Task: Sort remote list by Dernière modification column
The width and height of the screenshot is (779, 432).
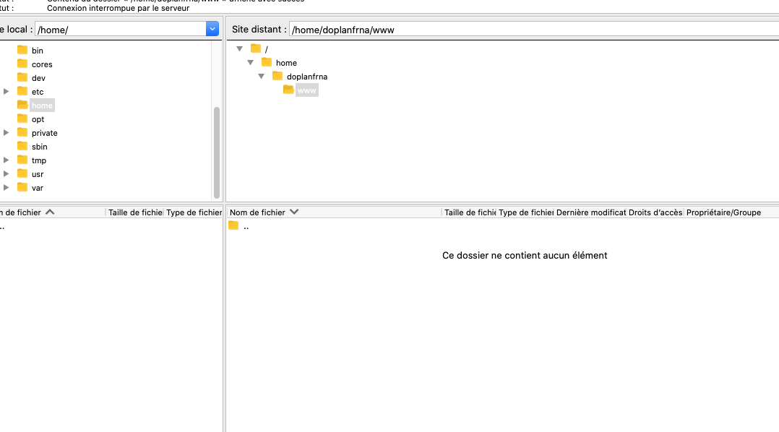Action: pos(590,212)
